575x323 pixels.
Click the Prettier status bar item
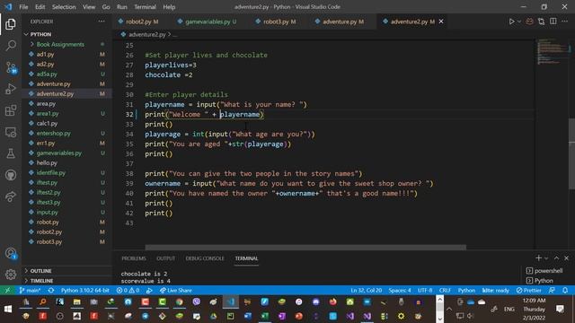pos(529,291)
